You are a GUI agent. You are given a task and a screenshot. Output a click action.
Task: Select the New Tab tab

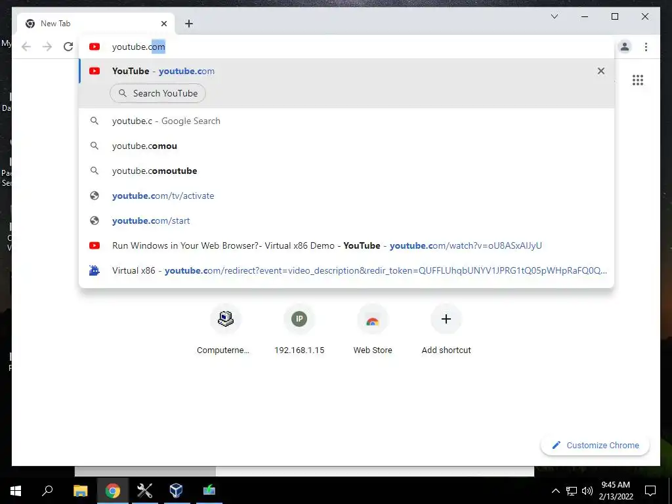pyautogui.click(x=96, y=24)
